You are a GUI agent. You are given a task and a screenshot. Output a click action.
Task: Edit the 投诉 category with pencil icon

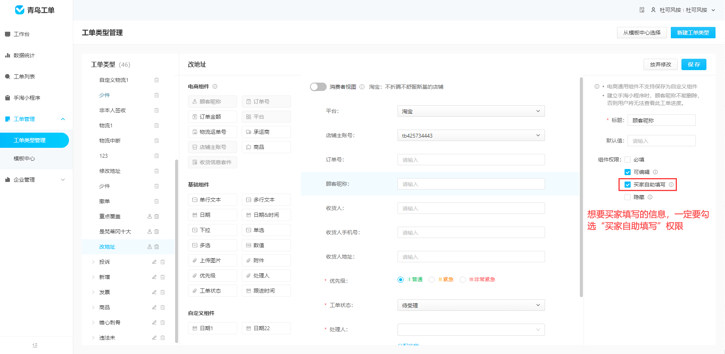154,262
